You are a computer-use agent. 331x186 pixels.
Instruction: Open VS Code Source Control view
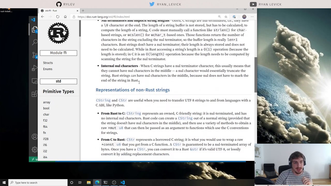pos(35,55)
